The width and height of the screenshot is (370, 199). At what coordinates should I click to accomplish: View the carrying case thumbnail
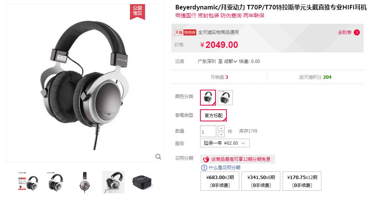pos(142,182)
